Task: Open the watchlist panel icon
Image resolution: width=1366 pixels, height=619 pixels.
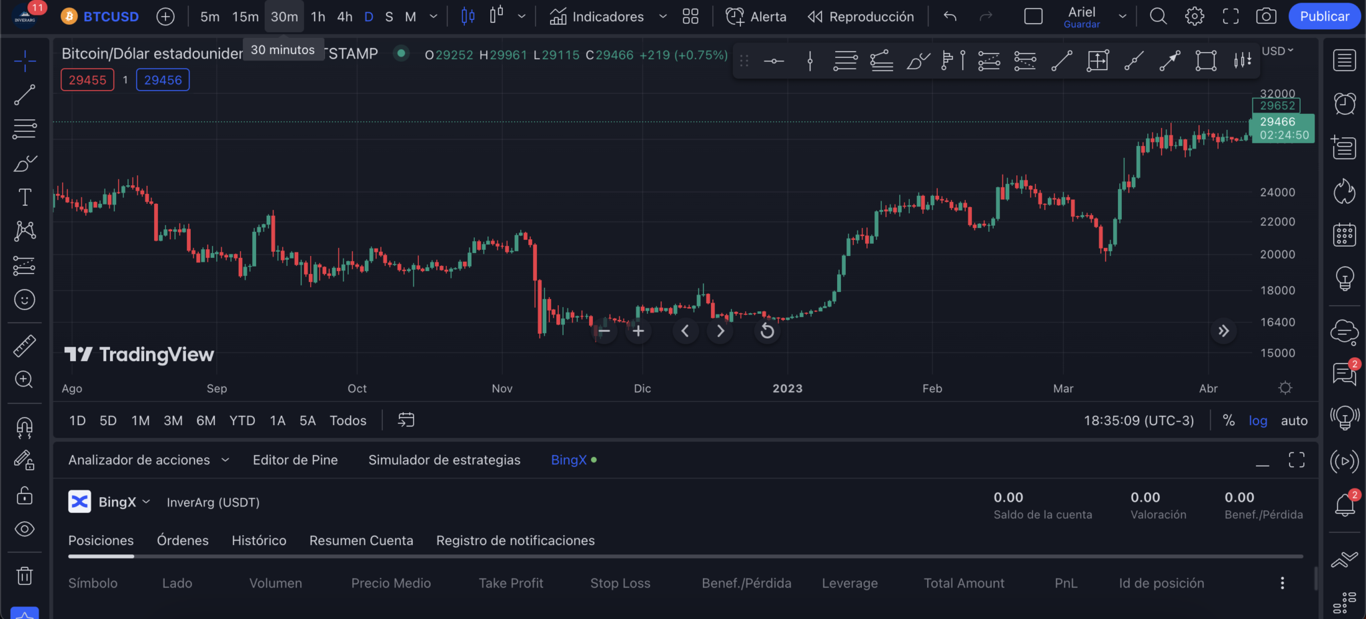Action: tap(1345, 61)
